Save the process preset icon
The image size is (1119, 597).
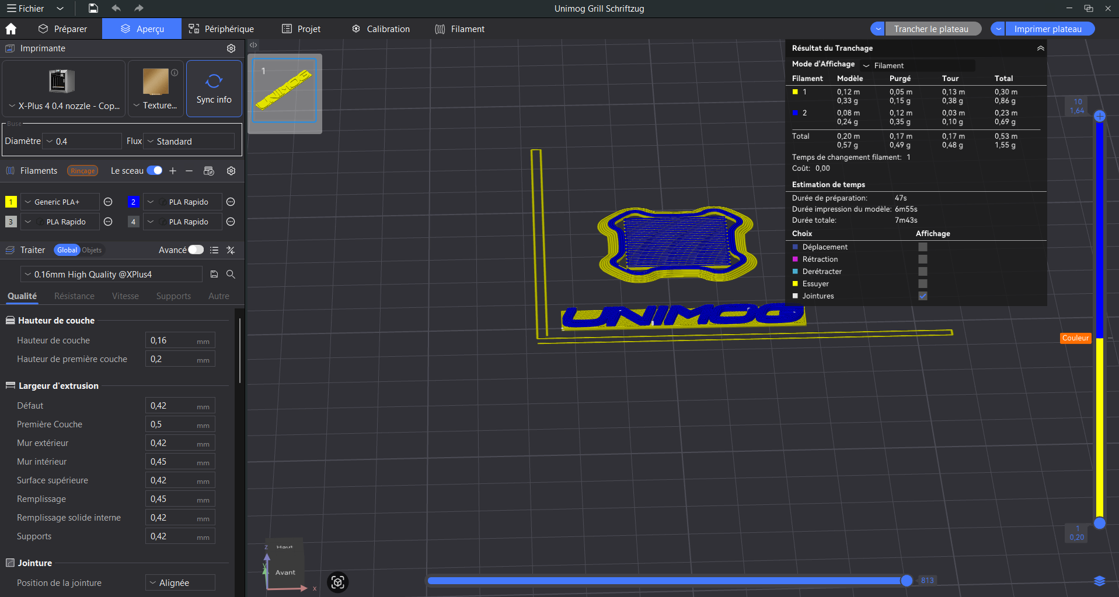(x=214, y=275)
